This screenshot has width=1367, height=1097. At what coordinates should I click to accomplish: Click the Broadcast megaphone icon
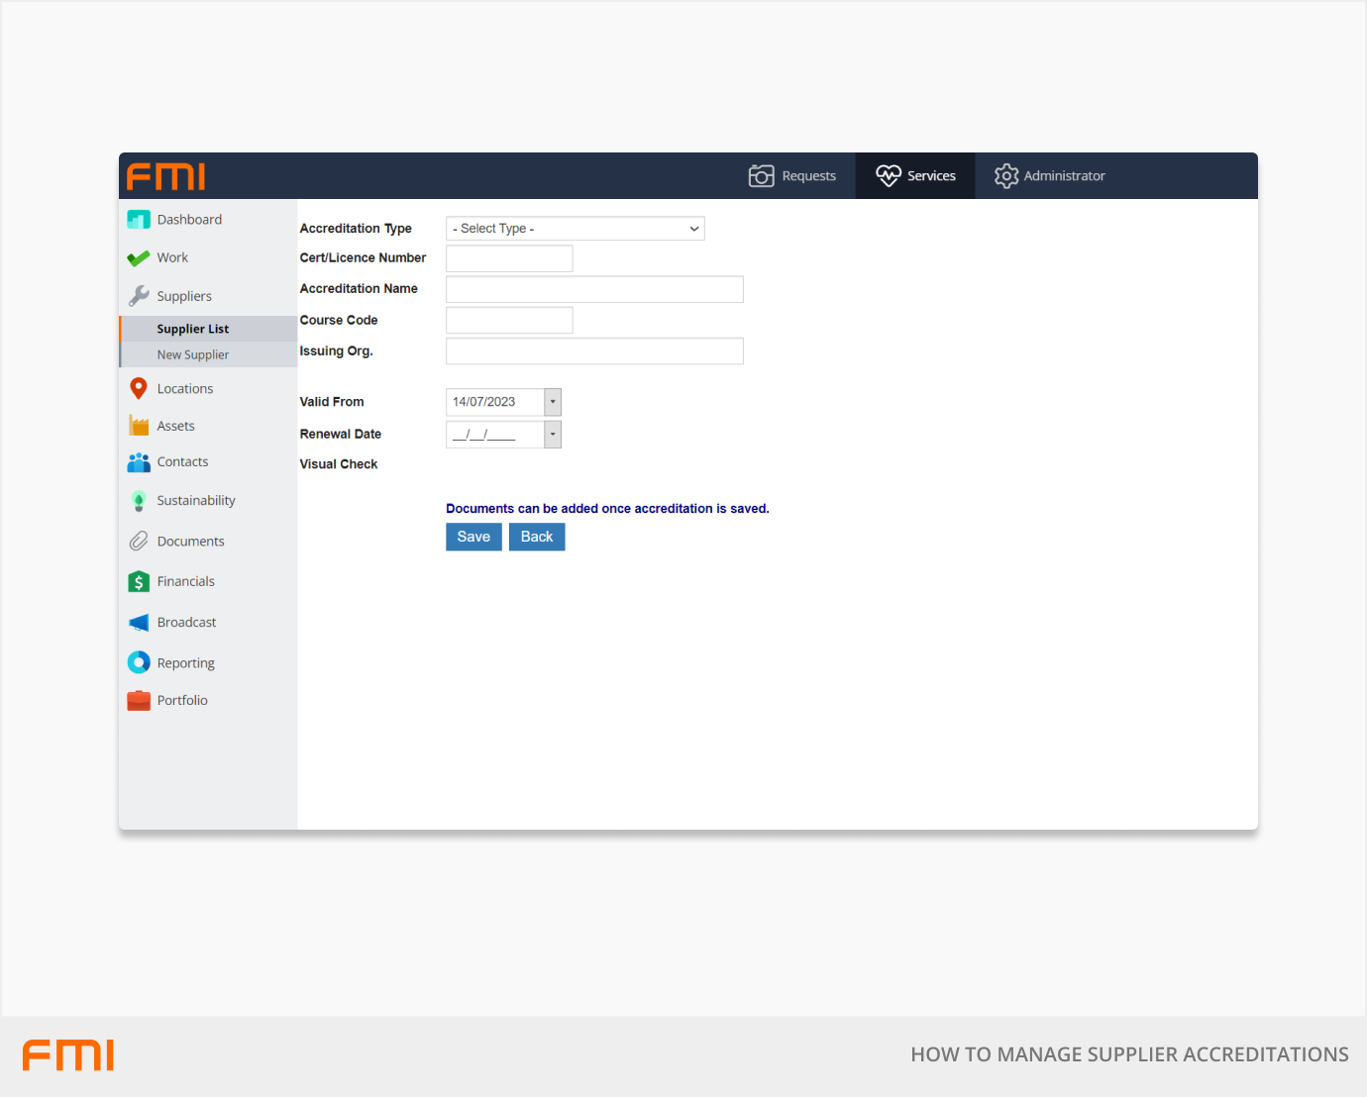tap(139, 623)
